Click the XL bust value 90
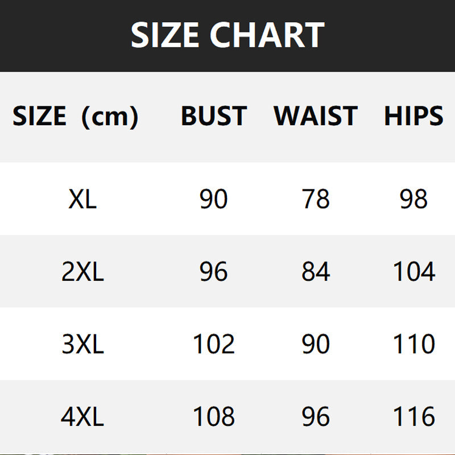Viewport: 455px width, 455px height. coord(214,198)
